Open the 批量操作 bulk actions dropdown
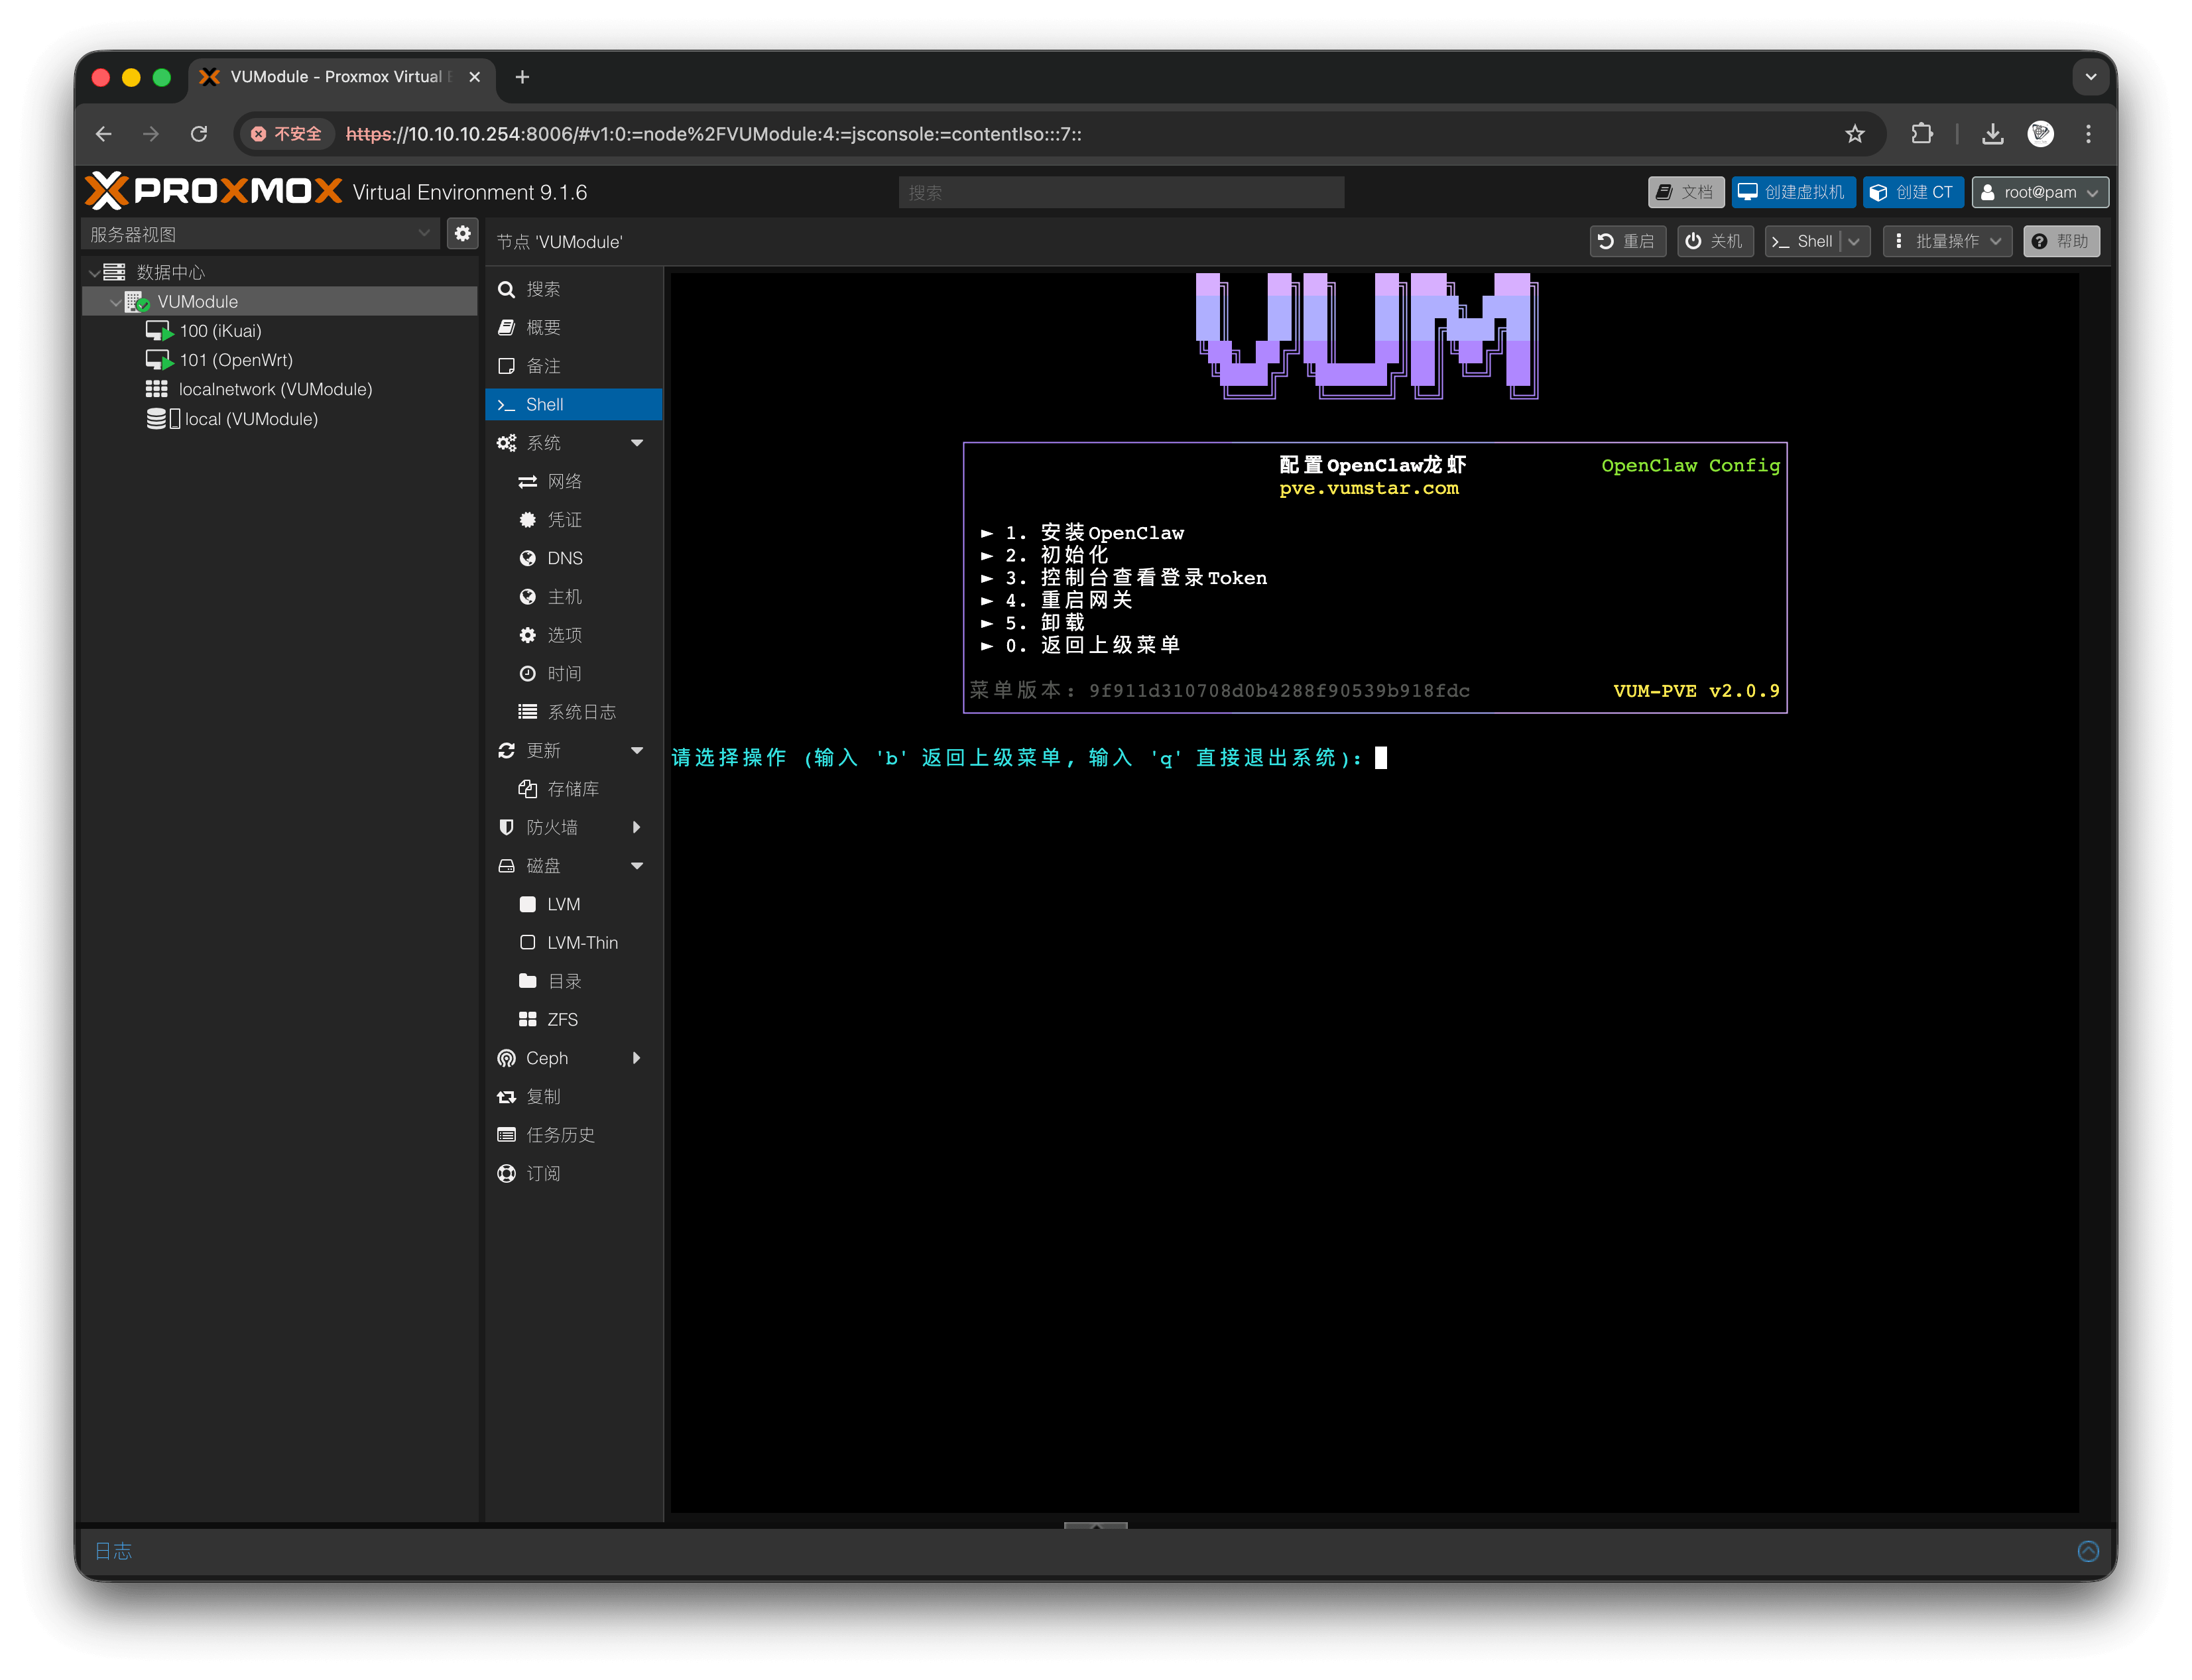This screenshot has height=1680, width=2192. (x=1947, y=241)
